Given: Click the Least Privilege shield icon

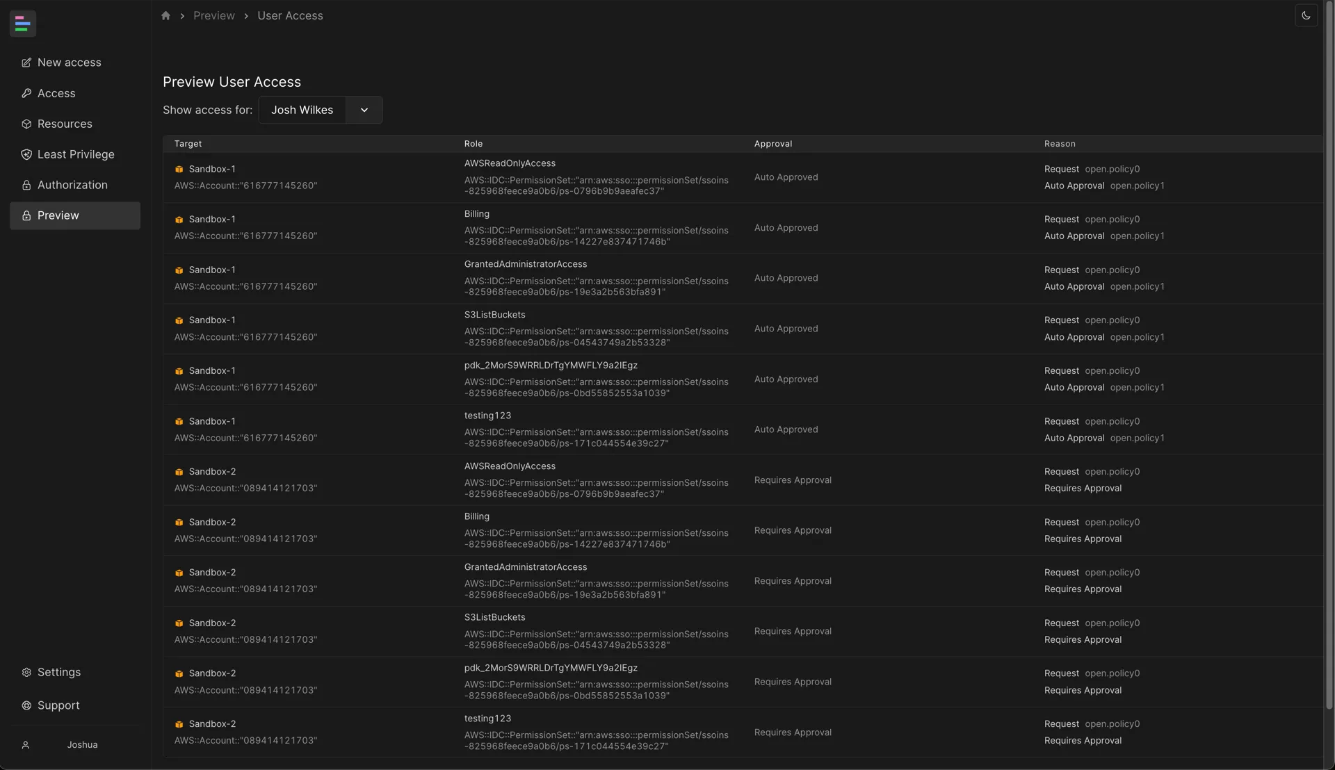Looking at the screenshot, I should (26, 155).
